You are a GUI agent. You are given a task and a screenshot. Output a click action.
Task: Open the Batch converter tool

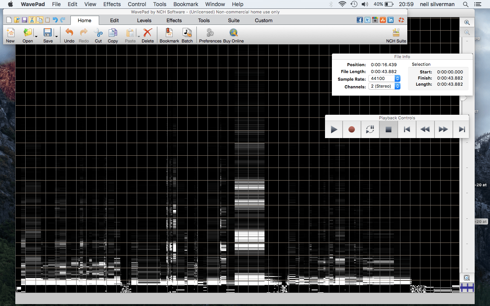point(187,35)
